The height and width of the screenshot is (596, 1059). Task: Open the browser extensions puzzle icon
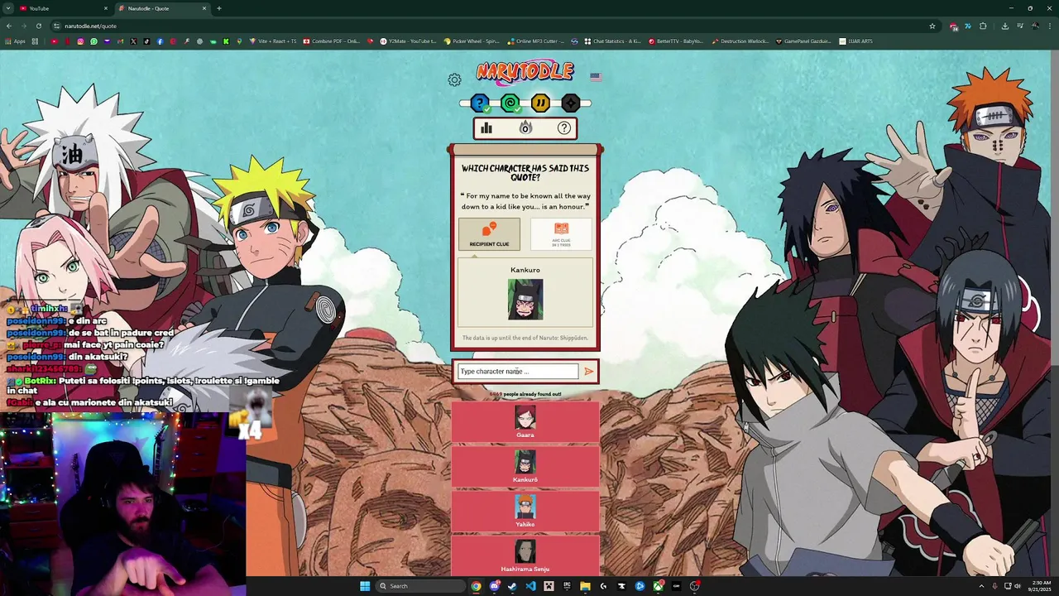click(x=983, y=26)
